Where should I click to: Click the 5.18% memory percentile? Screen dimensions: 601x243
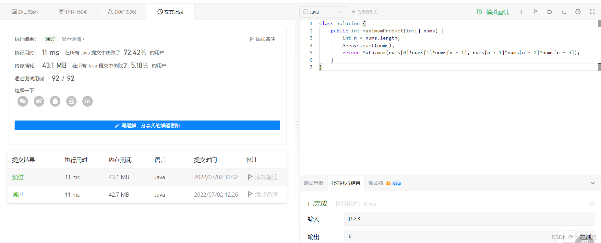click(x=139, y=65)
